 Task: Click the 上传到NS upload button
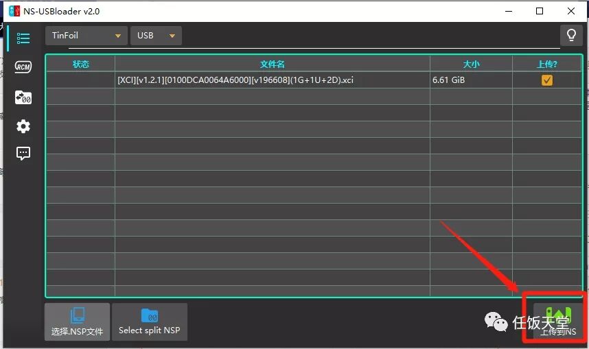[558, 322]
